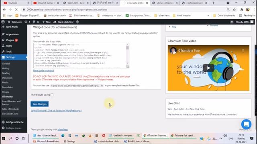Viewport: 257px width, 144px height.
Task: Open a new browser tab
Action: (x=213, y=3)
